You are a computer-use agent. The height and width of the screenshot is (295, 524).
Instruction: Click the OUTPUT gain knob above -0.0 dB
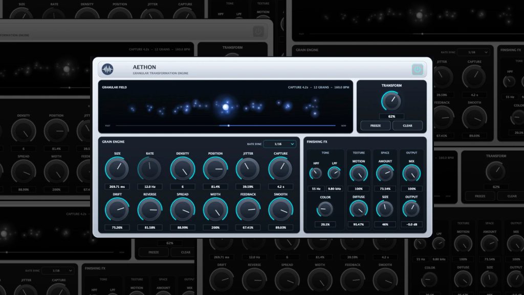411,209
